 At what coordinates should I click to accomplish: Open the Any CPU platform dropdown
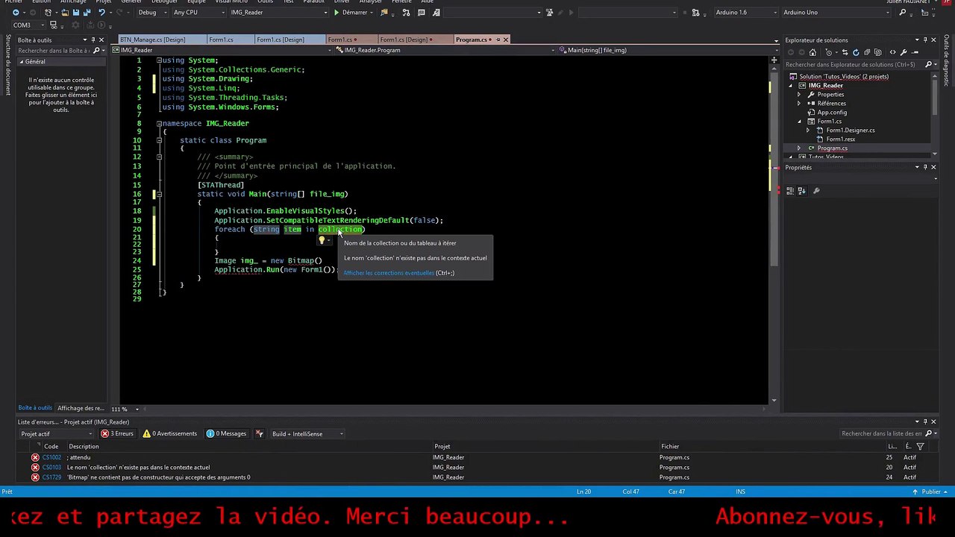click(198, 13)
